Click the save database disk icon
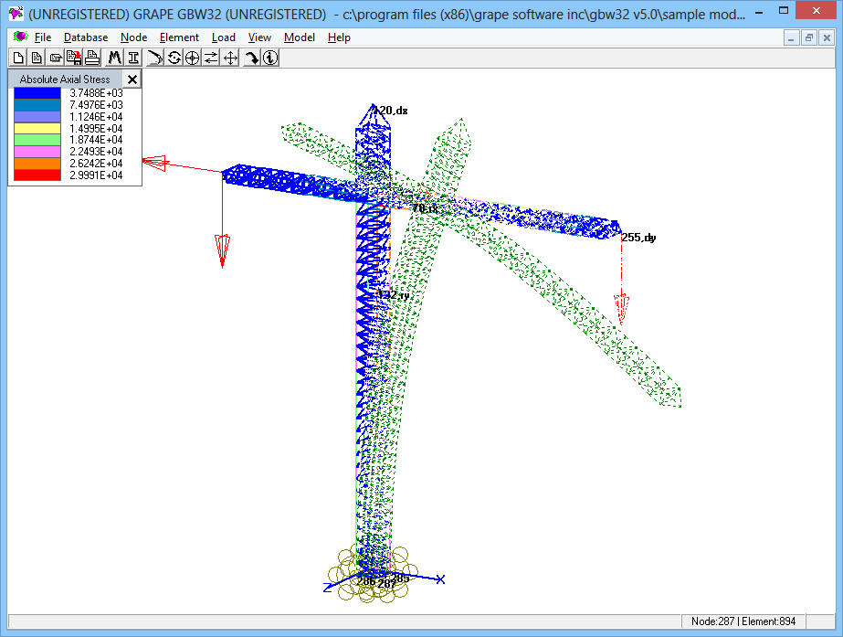The height and width of the screenshot is (637, 843). [74, 58]
